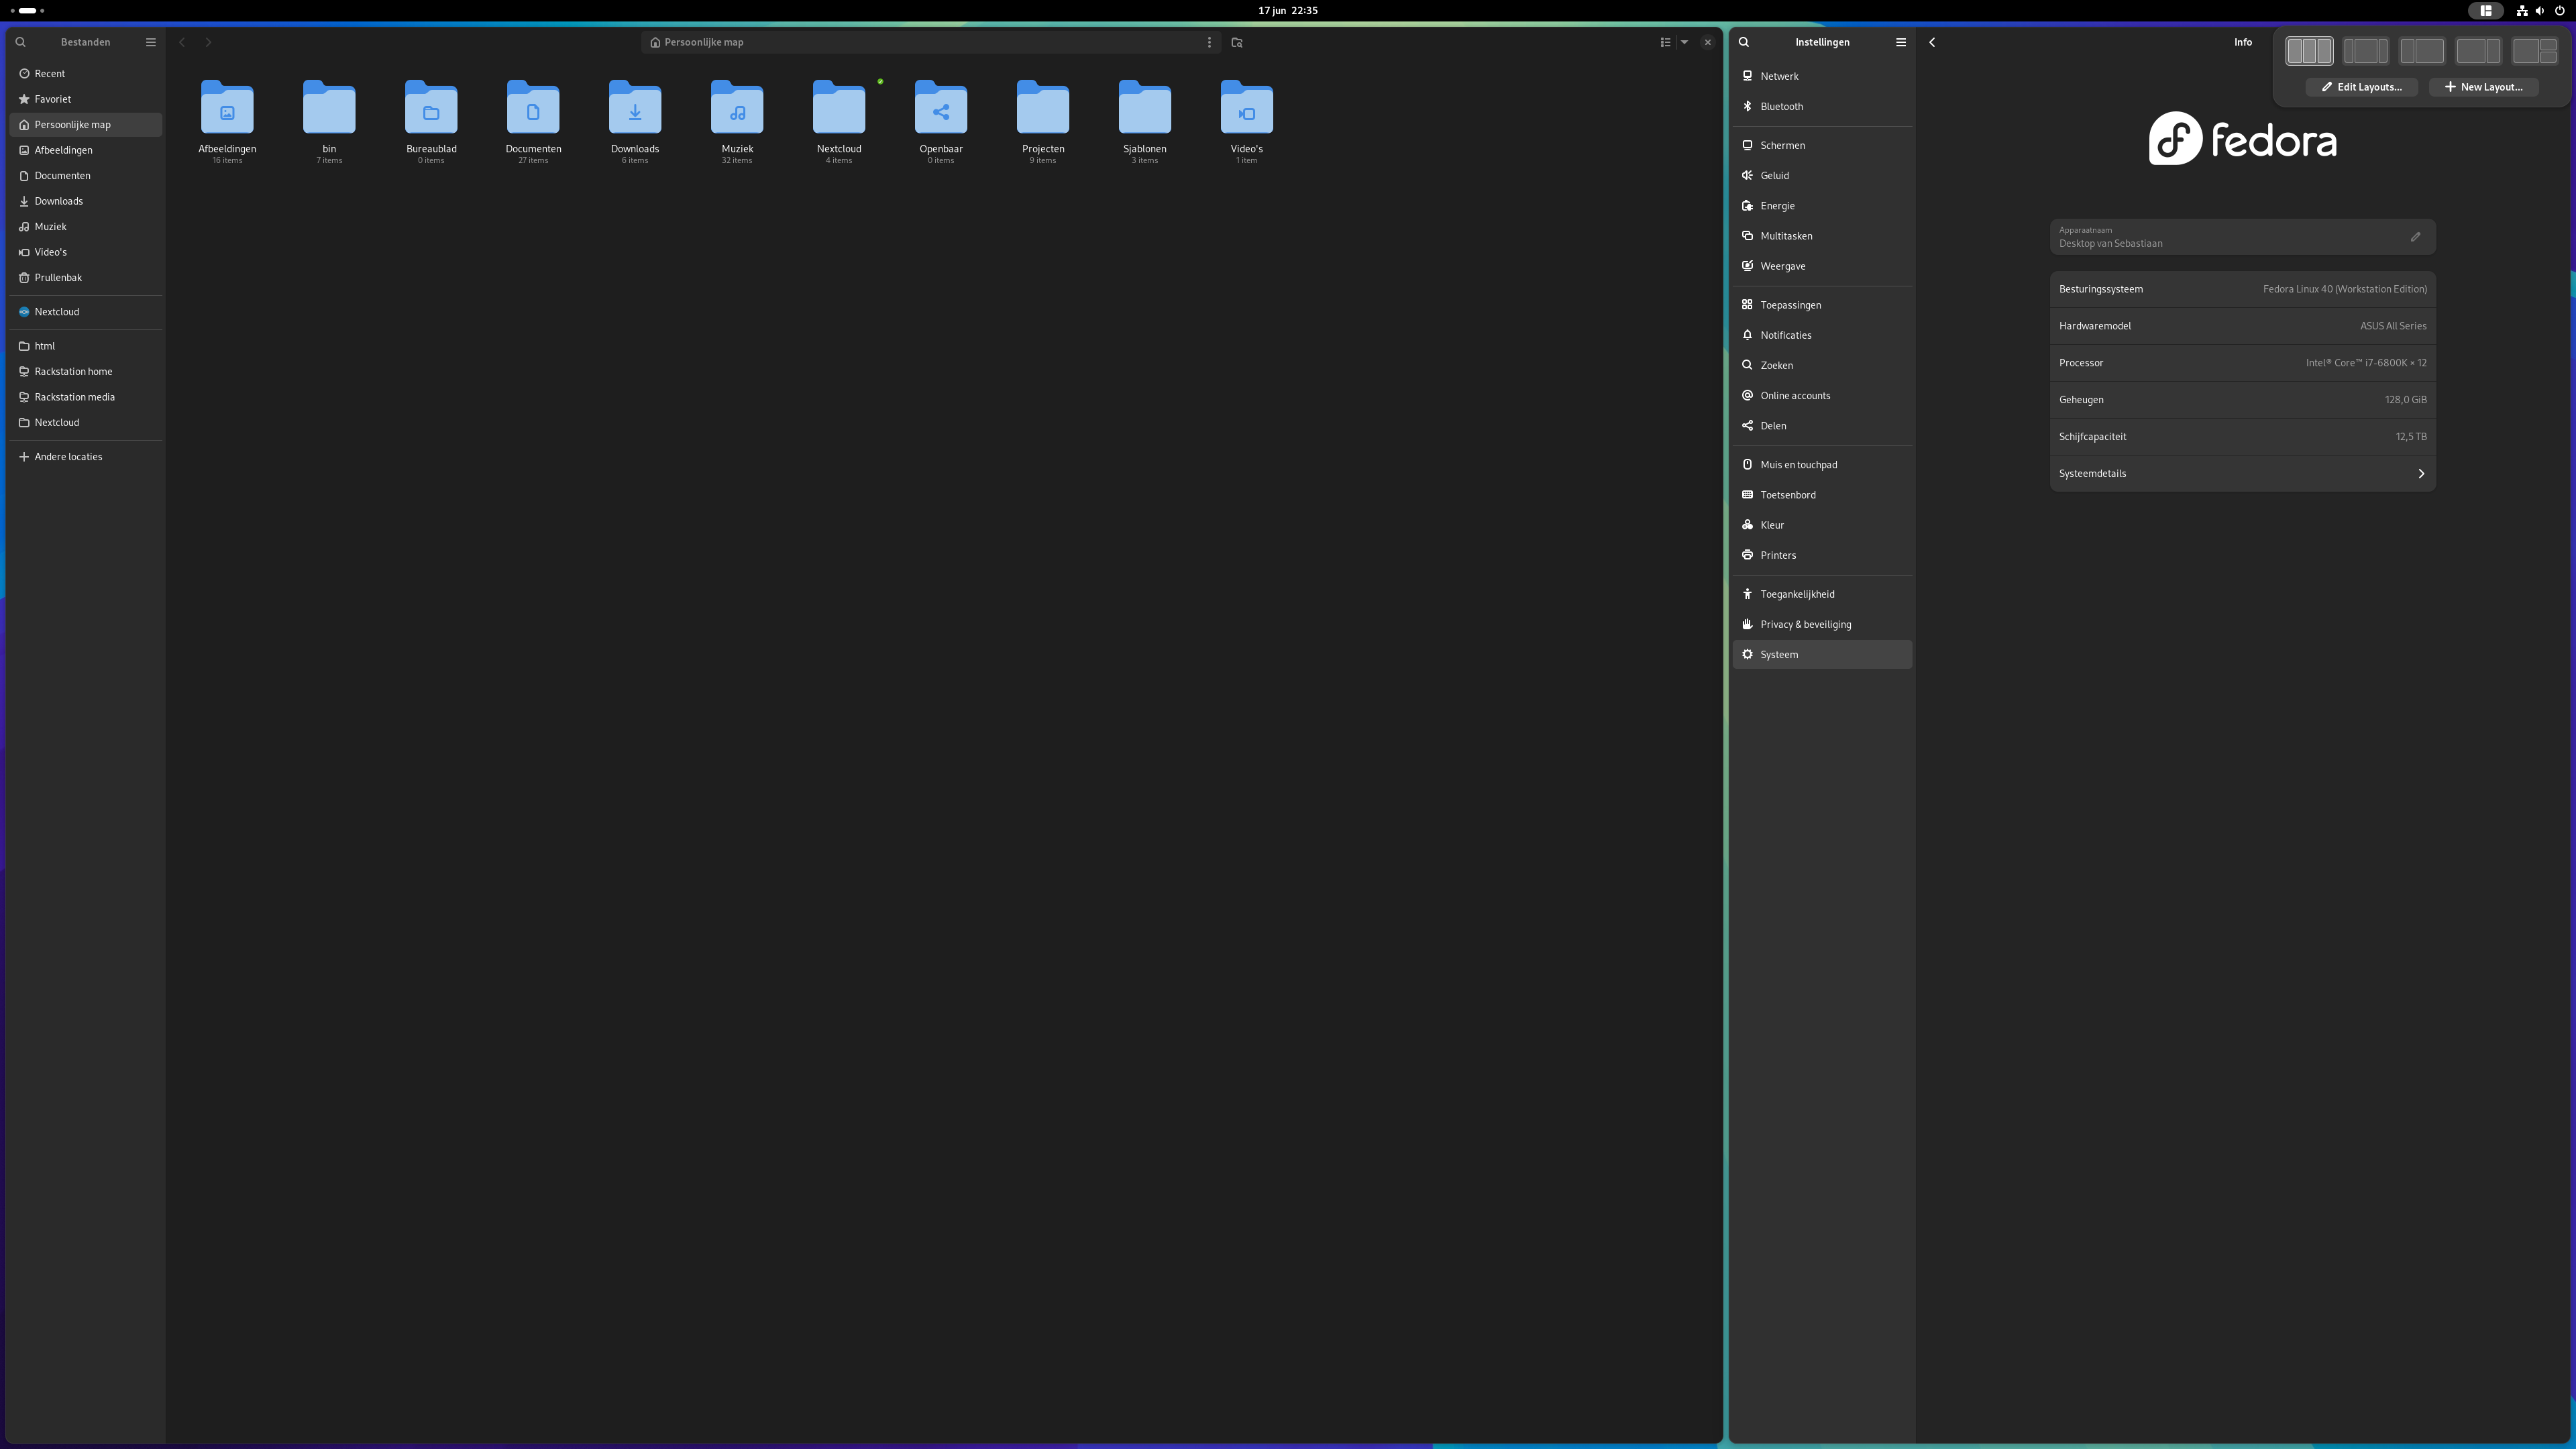2576x1449 pixels.
Task: Expand the Systeemdetails row
Action: pos(2242,474)
